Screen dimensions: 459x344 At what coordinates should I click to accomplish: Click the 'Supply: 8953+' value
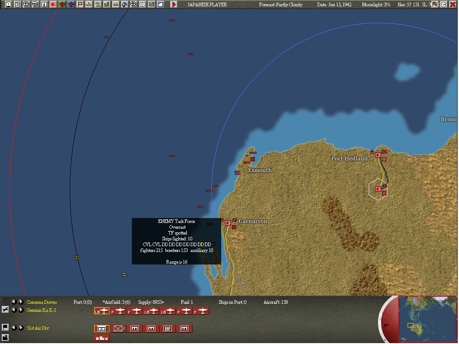pyautogui.click(x=151, y=302)
